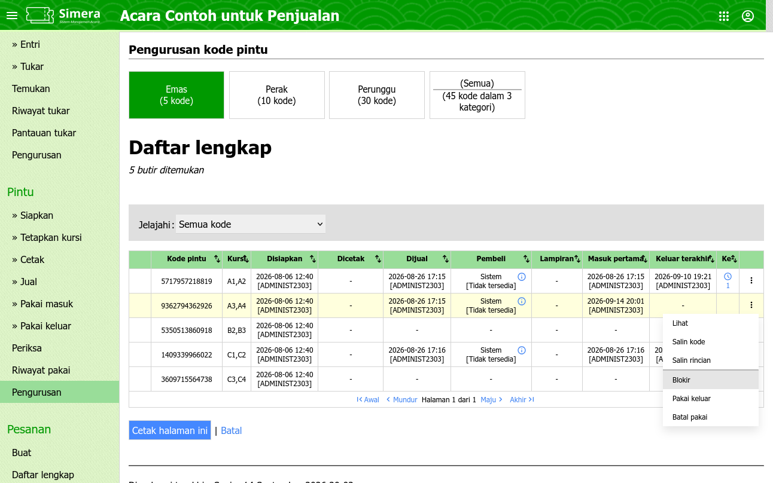773x483 pixels.
Task: Sort the table by Dijual column
Action: 446,259
